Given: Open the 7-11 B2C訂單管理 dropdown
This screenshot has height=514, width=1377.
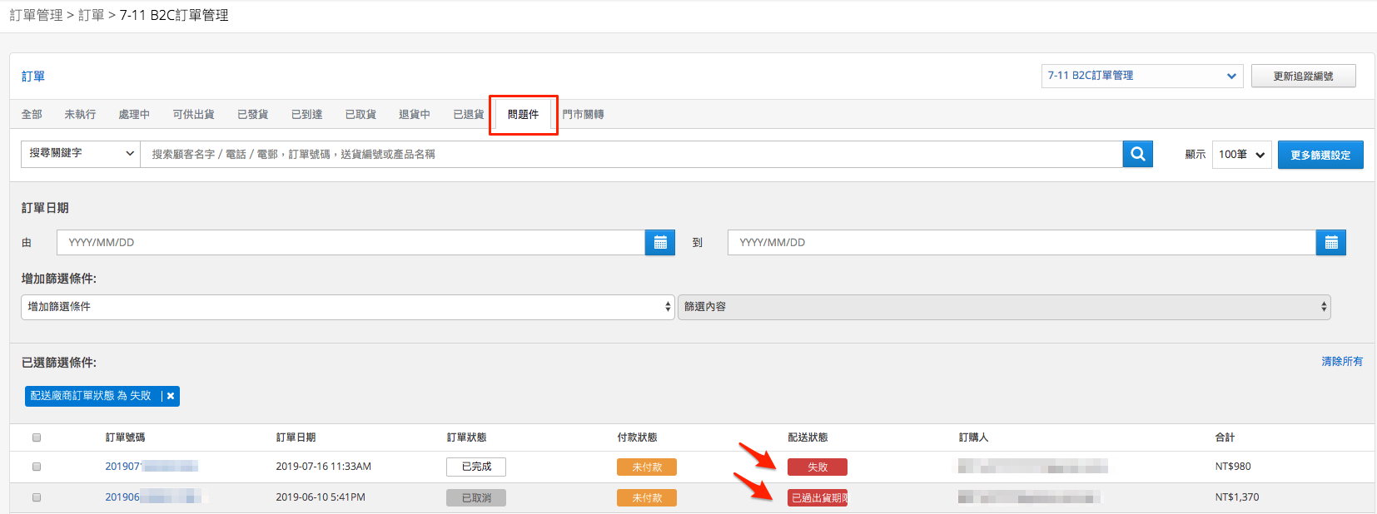Looking at the screenshot, I should [x=1142, y=76].
